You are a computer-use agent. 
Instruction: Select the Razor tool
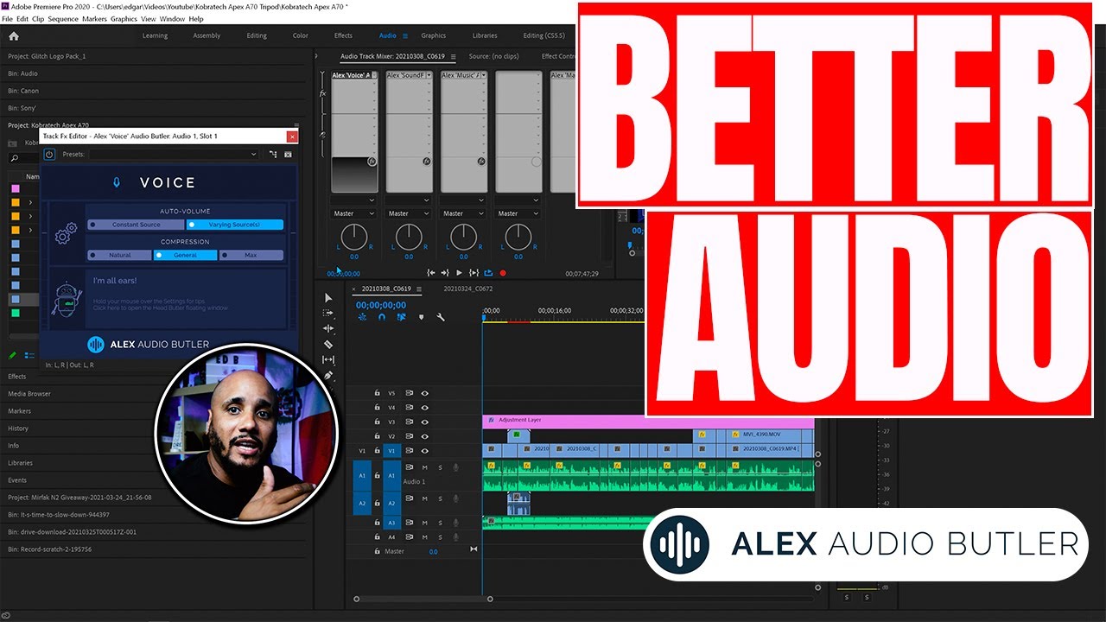[328, 344]
